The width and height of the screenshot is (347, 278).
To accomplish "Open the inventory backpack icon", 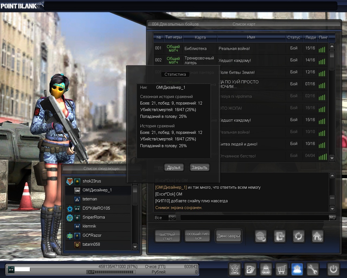I will click(x=266, y=269).
